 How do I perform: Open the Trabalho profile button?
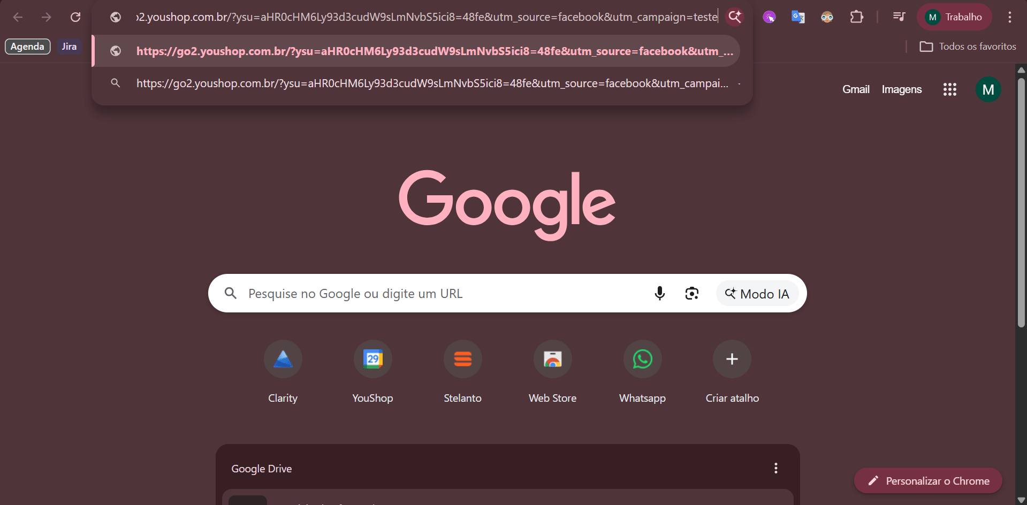tap(954, 17)
